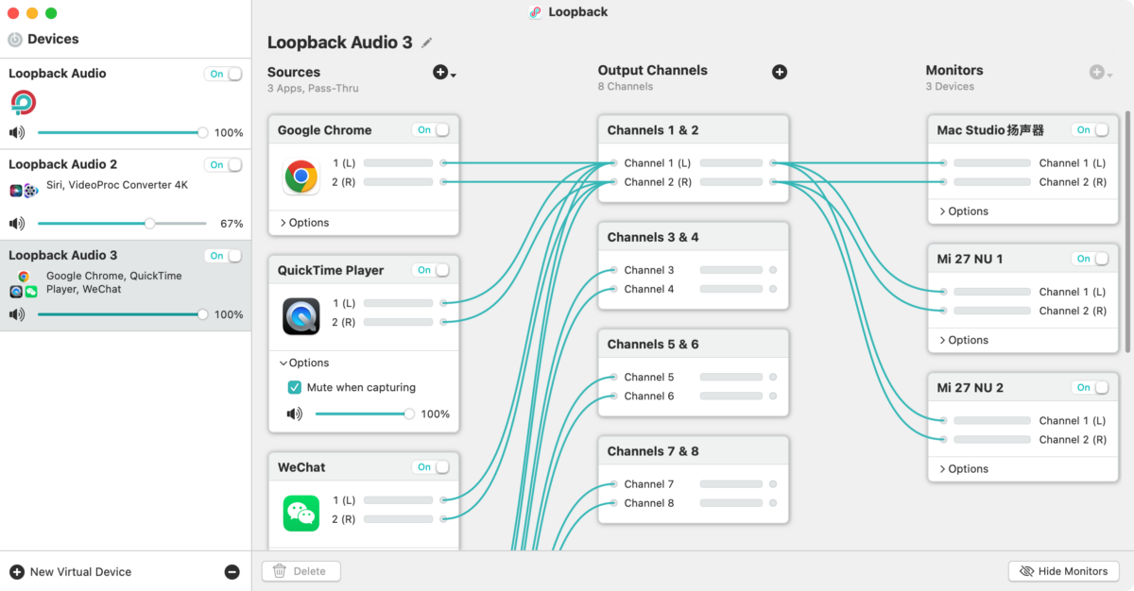Click the QuickTime Player app icon in Sources
The height and width of the screenshot is (591, 1134).
coord(301,315)
